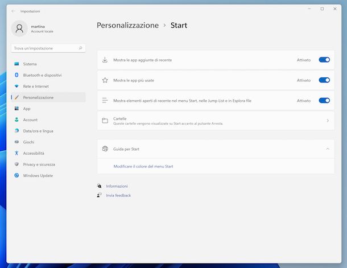Image resolution: width=347 pixels, height=268 pixels.
Task: Open Accessibilità settings page
Action: 48,153
